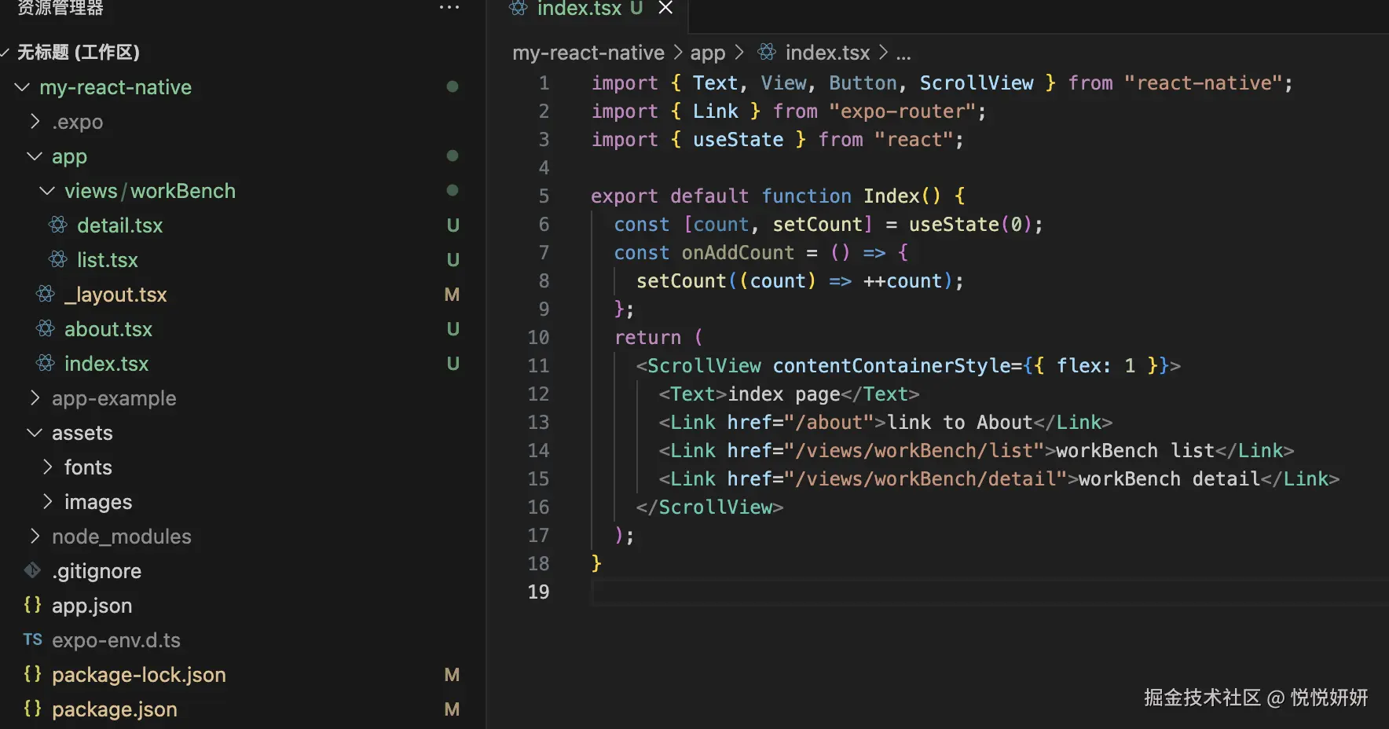Click the "expo-router" import string
Image resolution: width=1389 pixels, height=729 pixels.
(902, 111)
